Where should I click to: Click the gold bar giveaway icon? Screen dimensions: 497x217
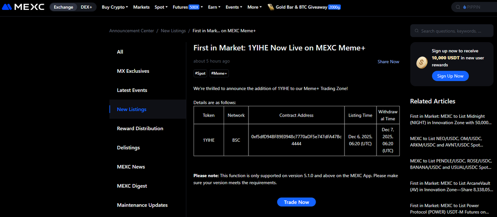pos(270,7)
